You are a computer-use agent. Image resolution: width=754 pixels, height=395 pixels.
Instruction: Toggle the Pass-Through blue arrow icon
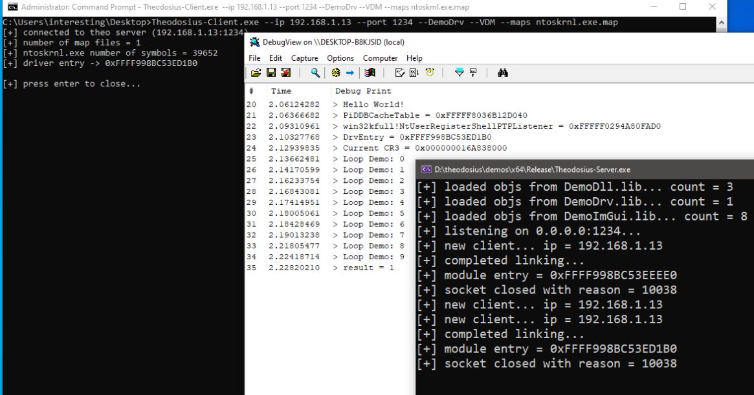click(x=350, y=73)
